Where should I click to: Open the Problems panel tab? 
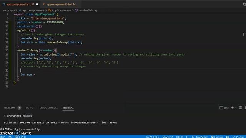(x=10, y=108)
